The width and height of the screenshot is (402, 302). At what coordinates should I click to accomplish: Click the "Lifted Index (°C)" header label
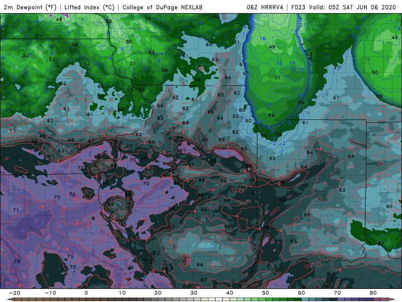pyautogui.click(x=89, y=7)
